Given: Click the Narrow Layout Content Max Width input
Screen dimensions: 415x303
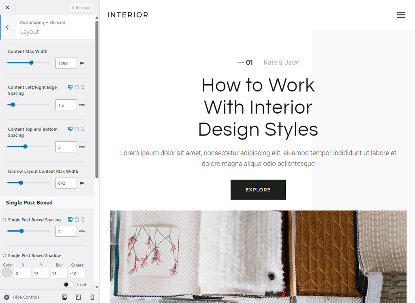Looking at the screenshot, I should click(x=66, y=183).
